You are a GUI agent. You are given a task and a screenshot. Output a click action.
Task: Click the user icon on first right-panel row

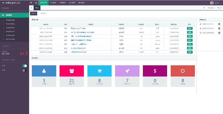coord(200,24)
